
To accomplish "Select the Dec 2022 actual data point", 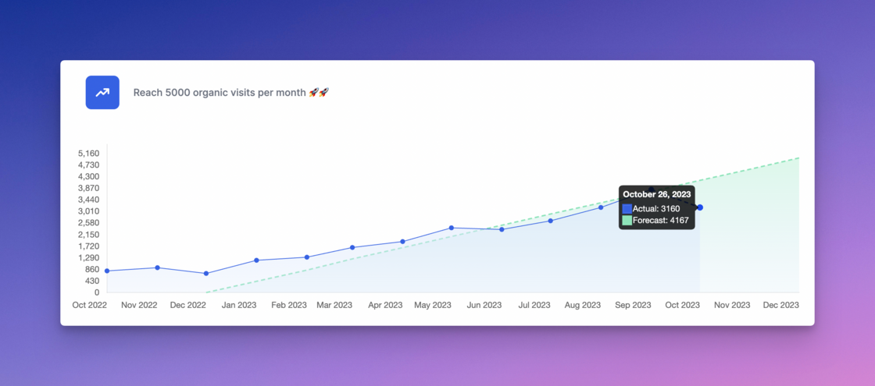I will coord(206,274).
